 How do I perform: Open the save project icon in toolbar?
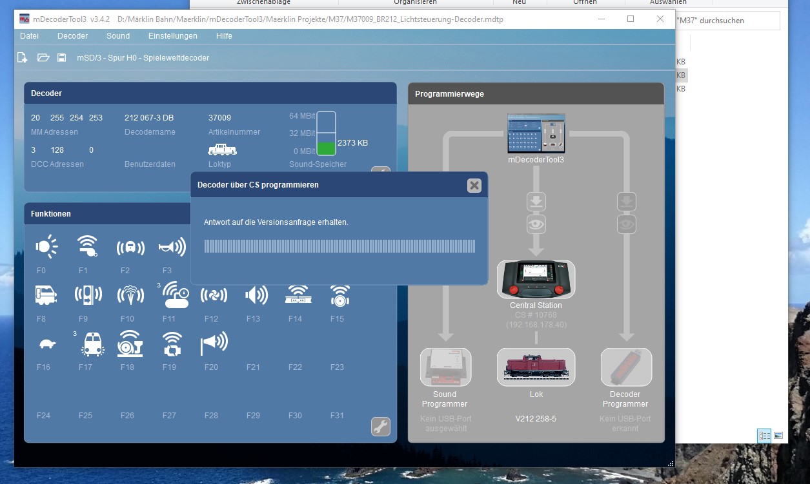[x=61, y=58]
